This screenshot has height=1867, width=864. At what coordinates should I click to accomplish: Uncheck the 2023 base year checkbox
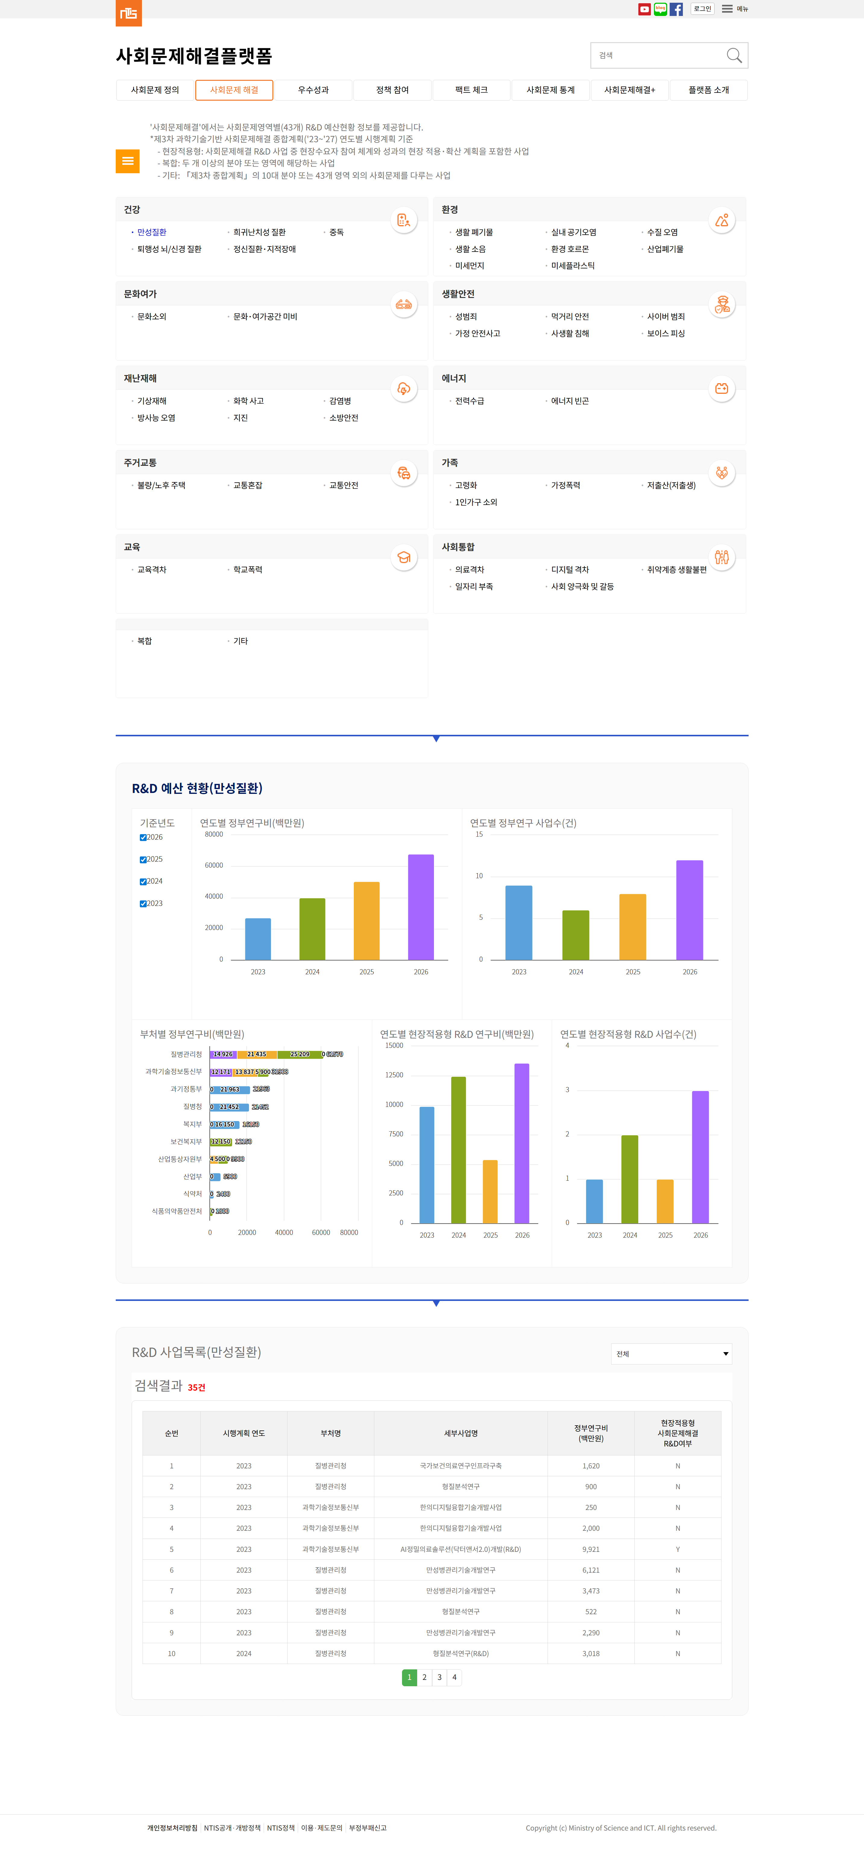[143, 904]
